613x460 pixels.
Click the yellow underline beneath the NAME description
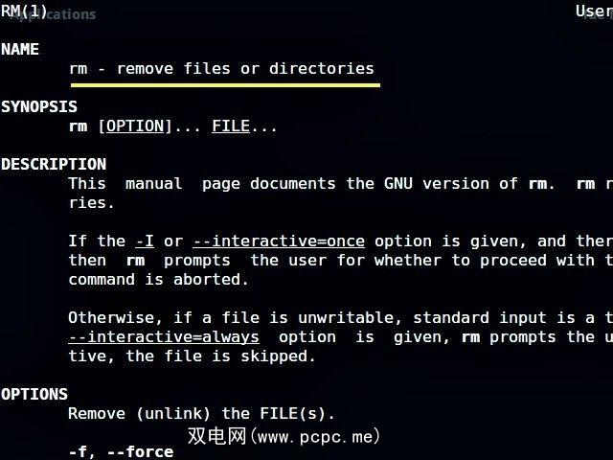[x=225, y=84]
